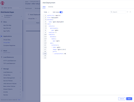The image size is (134, 102).
Task: Focus the editor Search field
Action: 118,12
